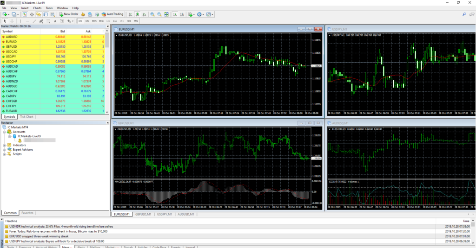Switch to the M15 timeframe
This screenshot has height=248, width=476.
pyautogui.click(x=94, y=21)
